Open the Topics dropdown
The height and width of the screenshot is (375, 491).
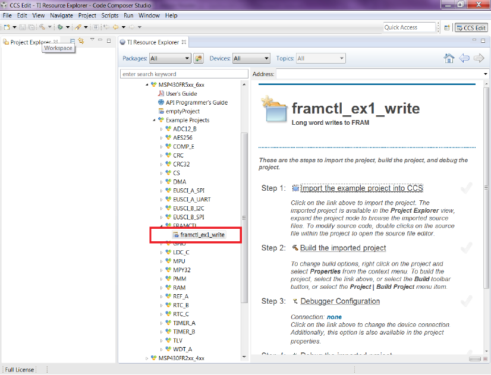coord(320,58)
